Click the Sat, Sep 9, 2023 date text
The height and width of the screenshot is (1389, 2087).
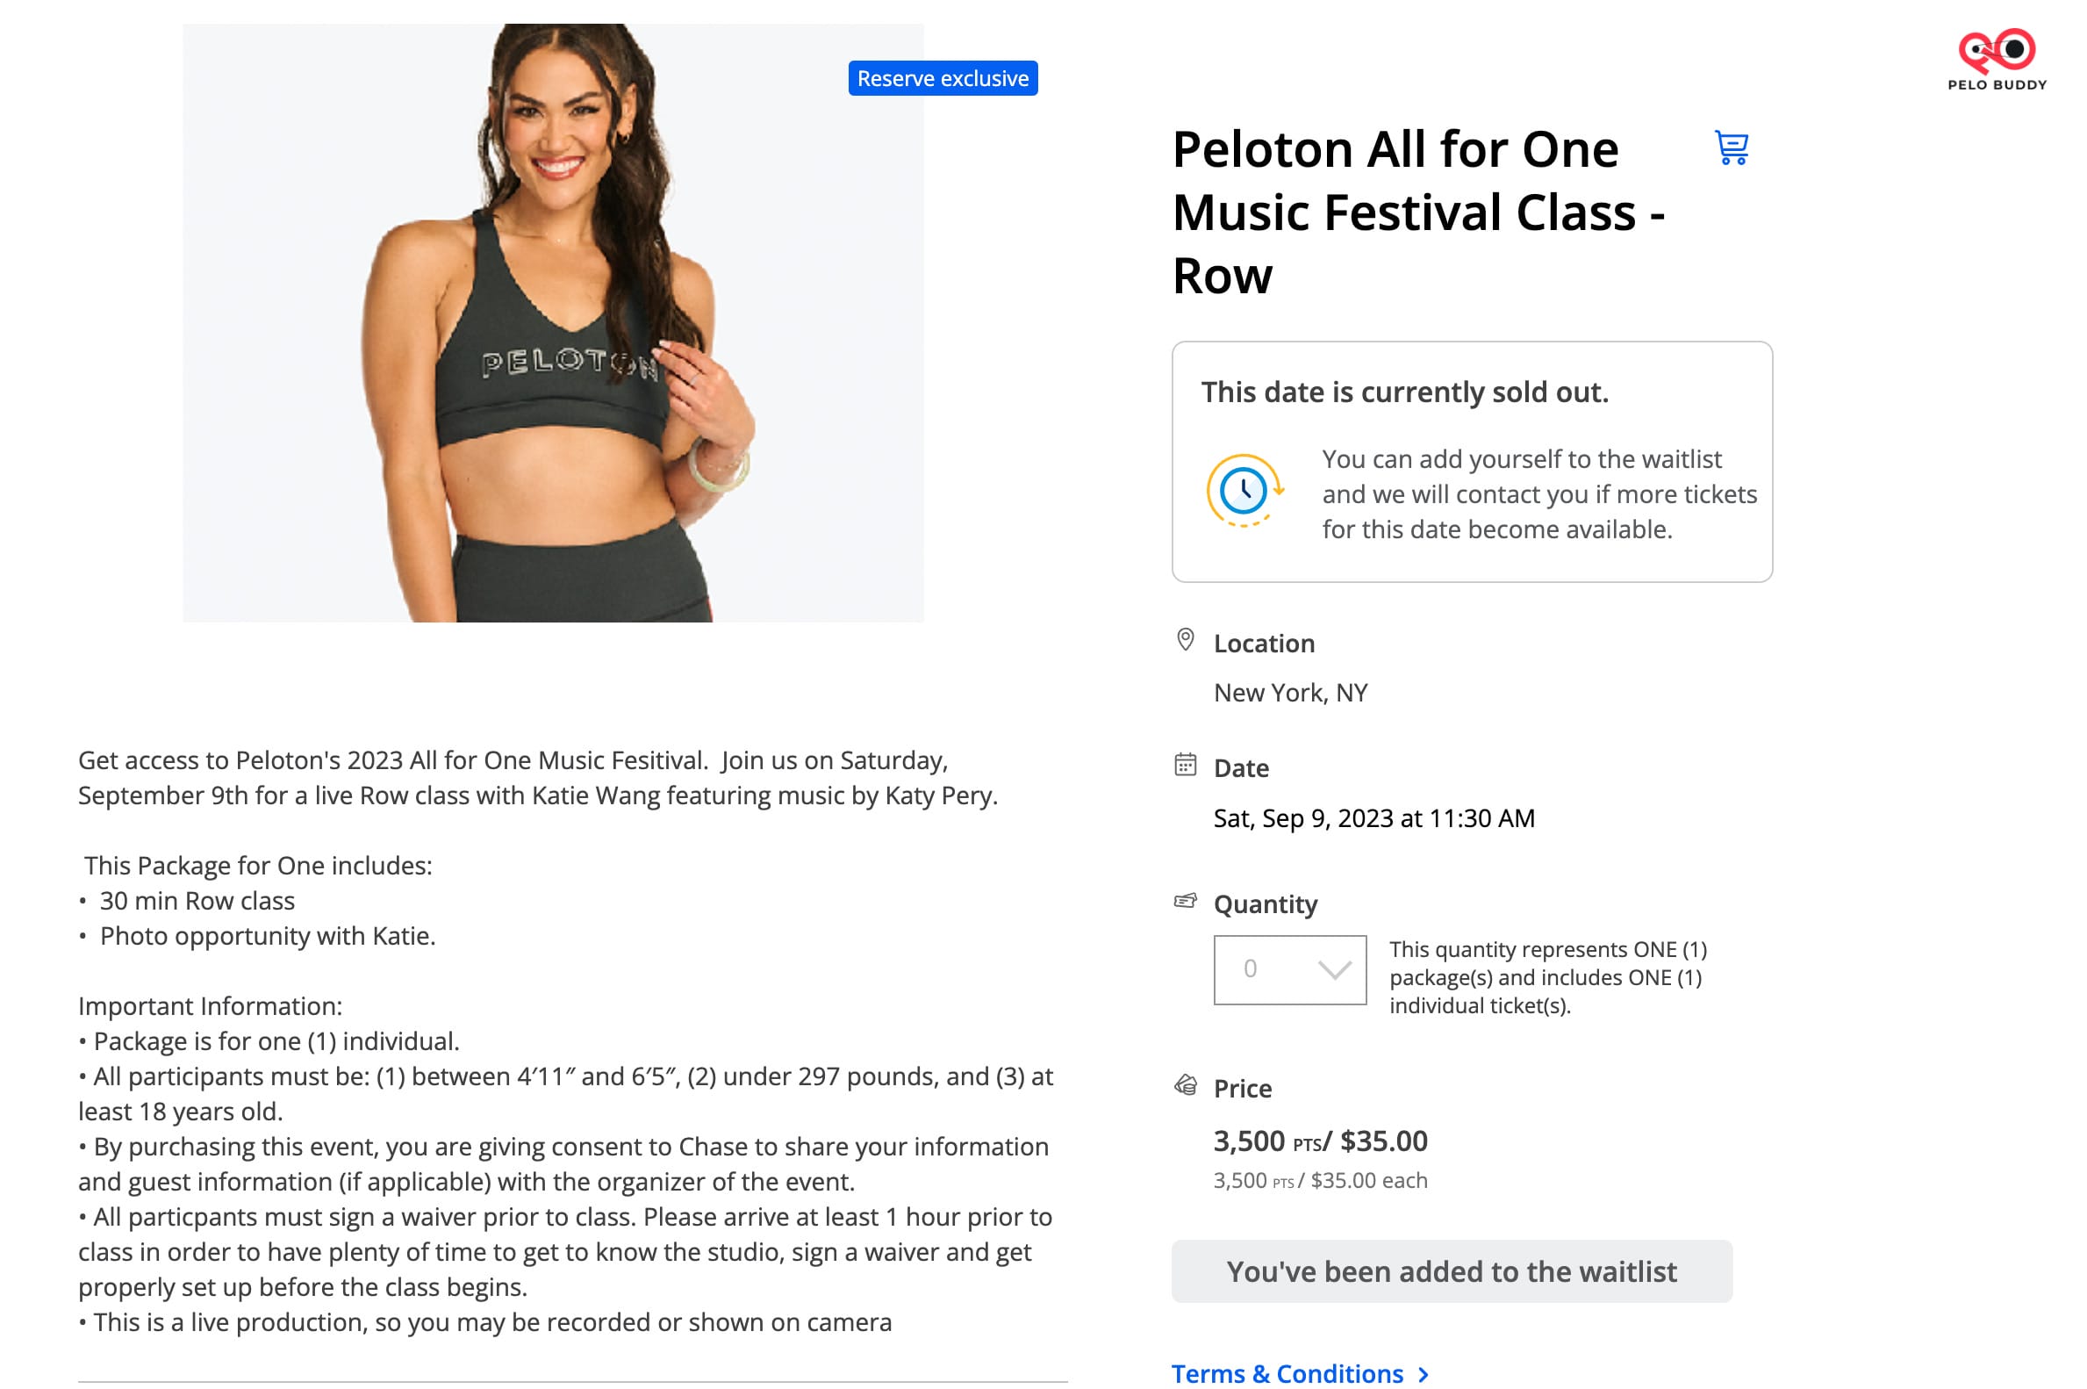tap(1373, 818)
